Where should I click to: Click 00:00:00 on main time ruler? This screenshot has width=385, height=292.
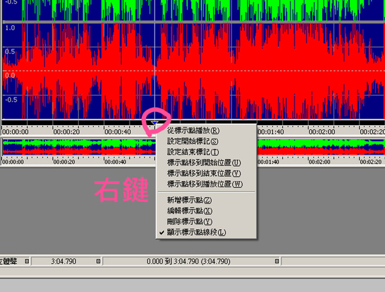click(x=15, y=132)
